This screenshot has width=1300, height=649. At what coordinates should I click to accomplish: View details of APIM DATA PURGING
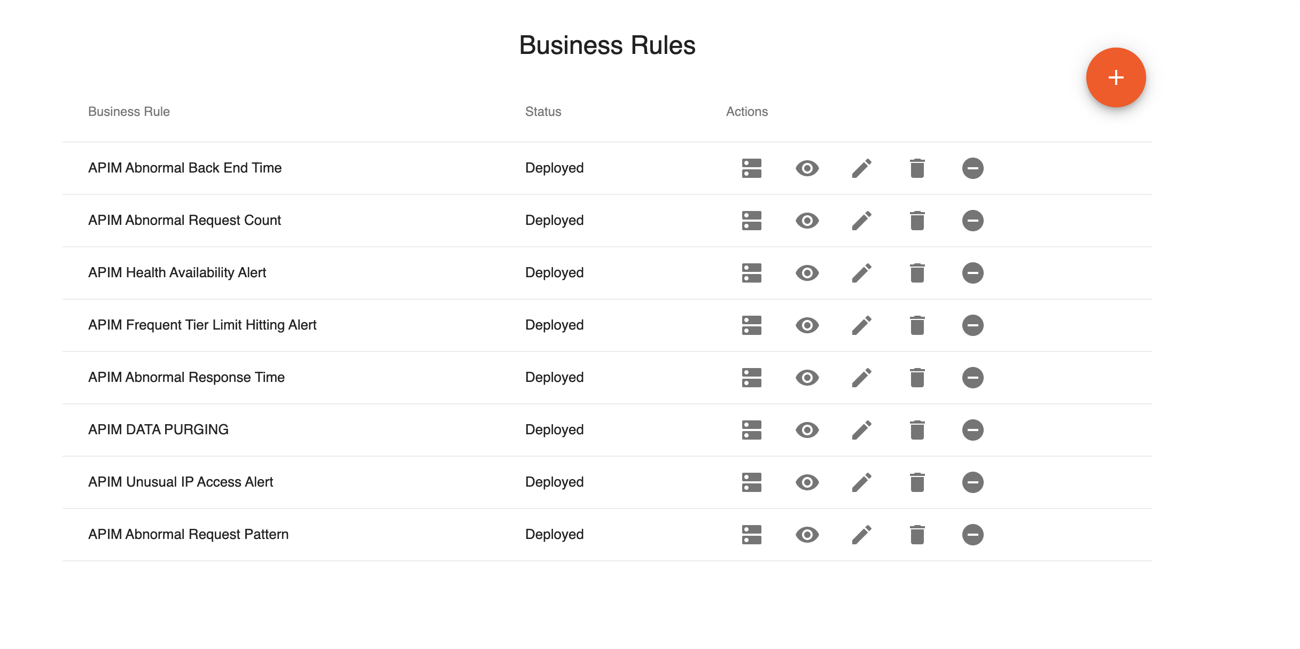tap(807, 429)
